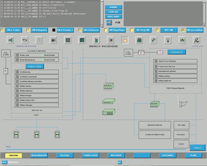Click the rightmost terminal icon under UGIS
This screenshot has height=166, width=207.
pos(57,135)
